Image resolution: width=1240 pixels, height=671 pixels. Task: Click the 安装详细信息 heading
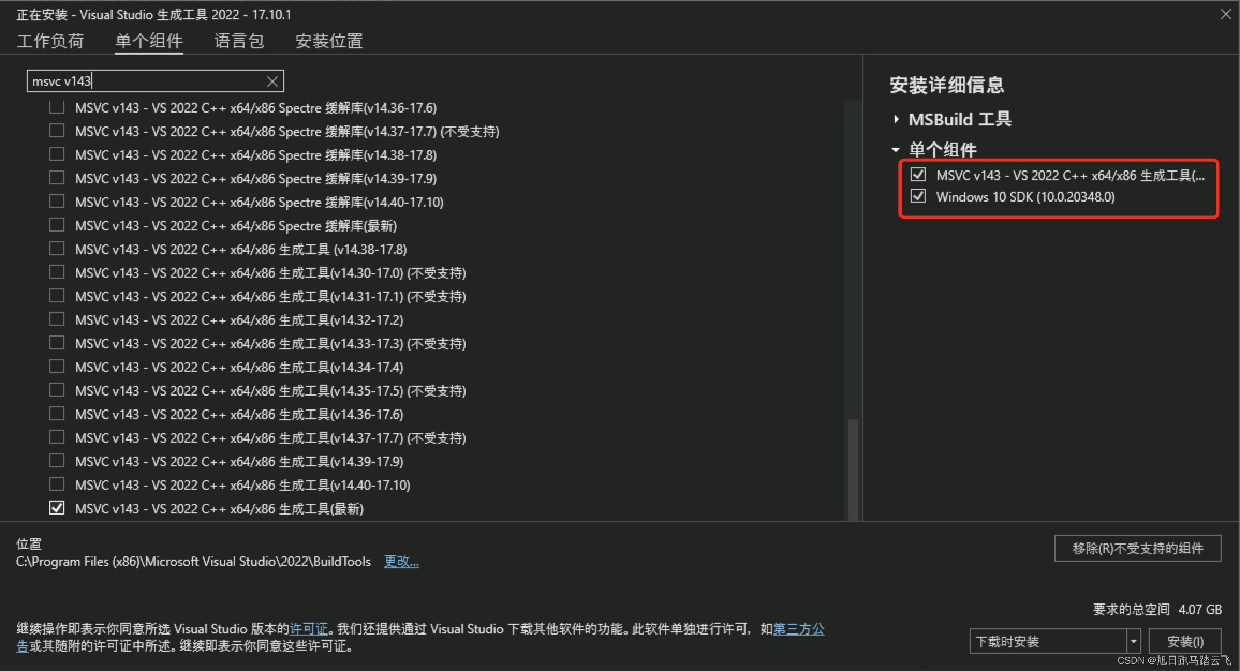[947, 85]
